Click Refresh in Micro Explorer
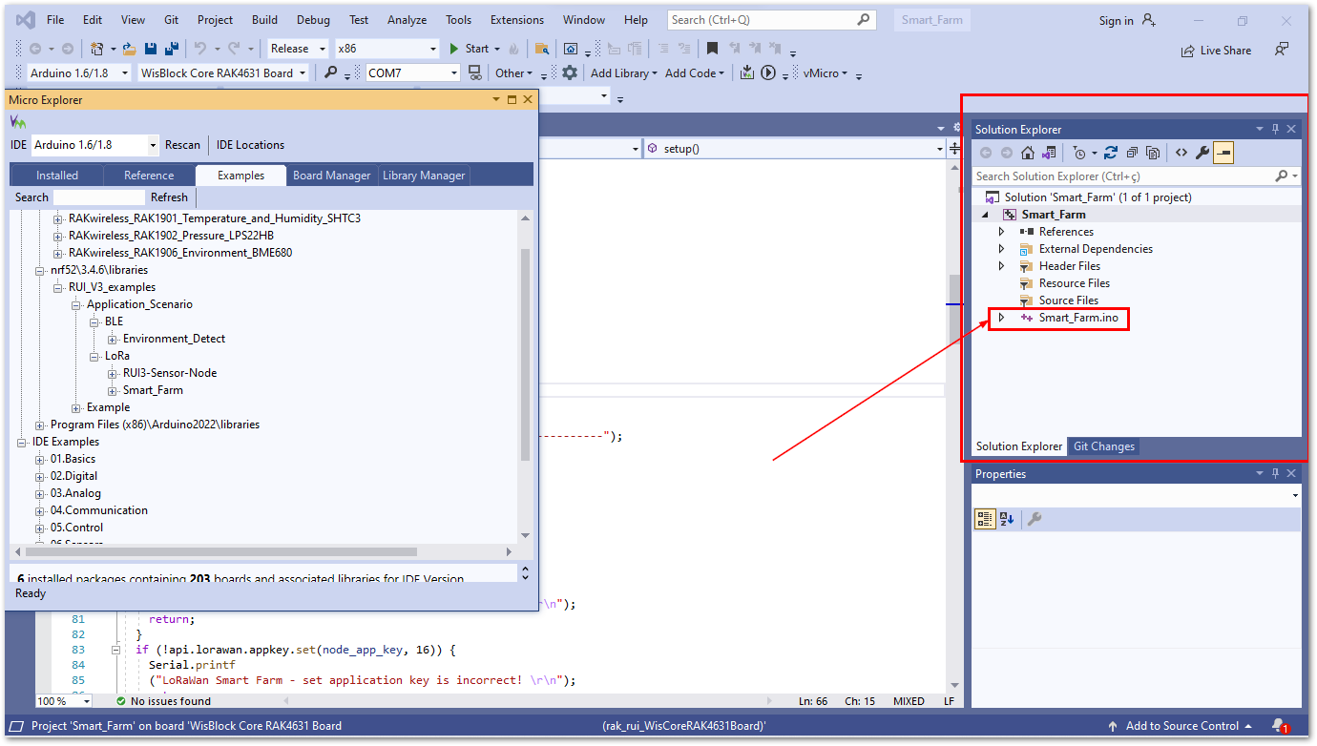Viewport: 1317px width, 746px height. click(x=169, y=197)
